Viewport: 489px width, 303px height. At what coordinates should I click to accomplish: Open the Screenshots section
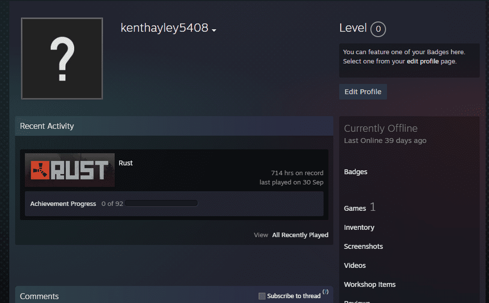(363, 246)
